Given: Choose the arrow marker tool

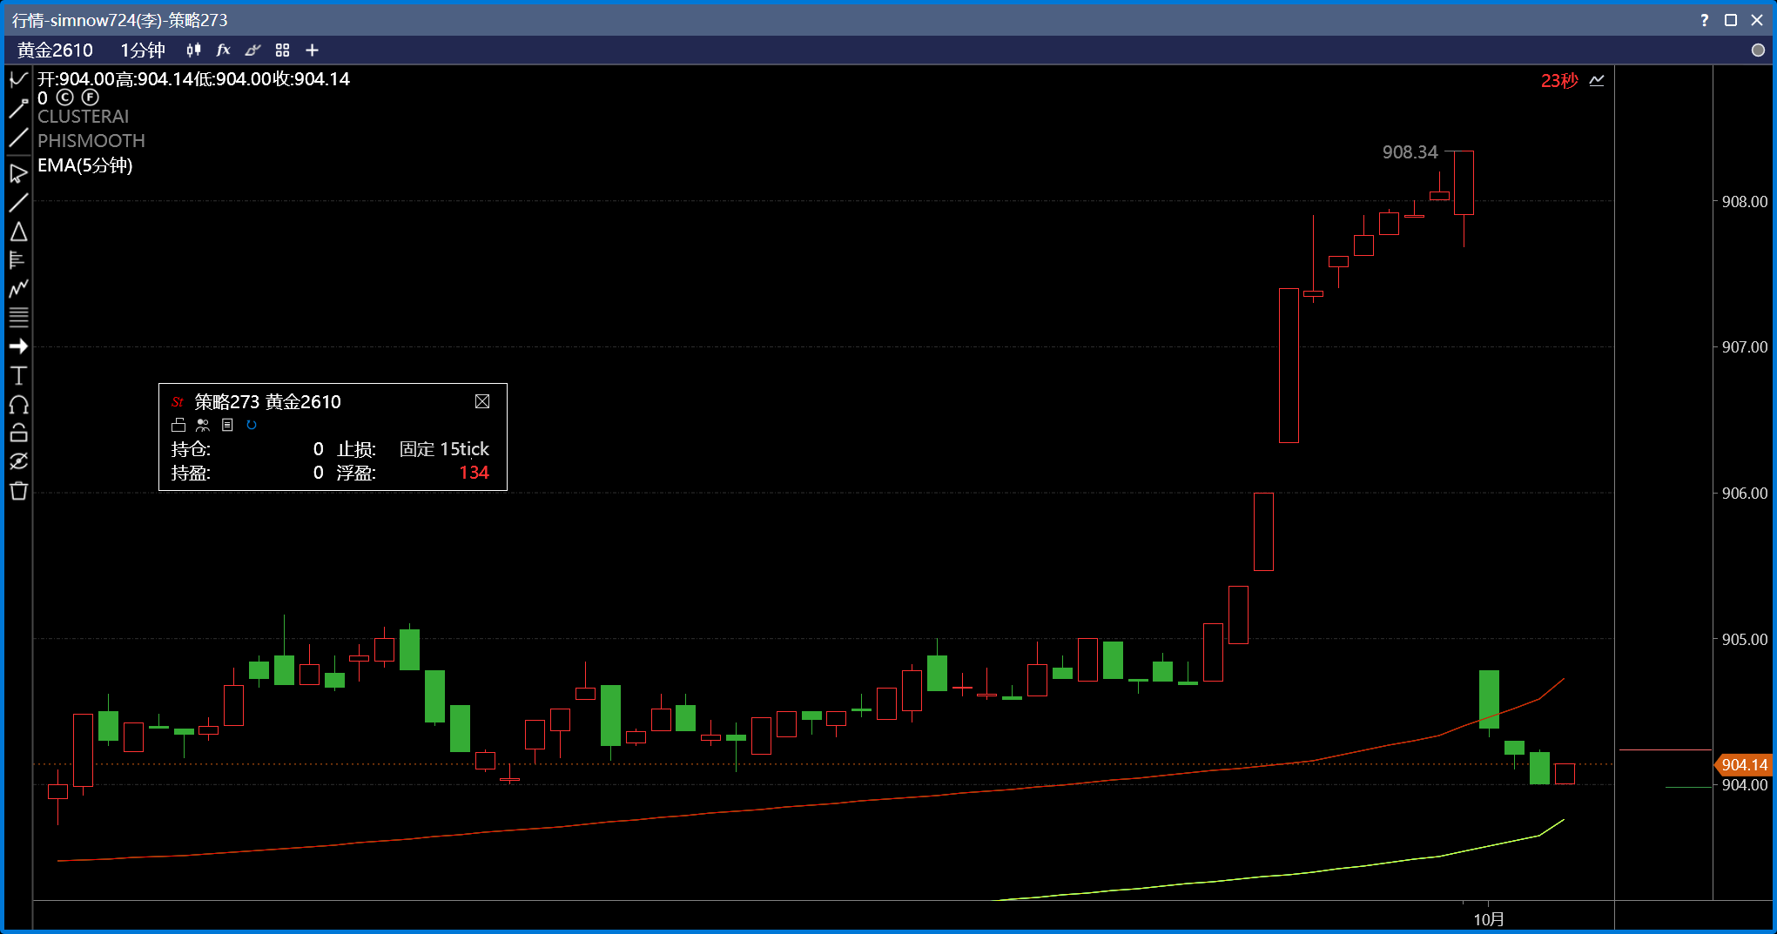Looking at the screenshot, I should coord(18,346).
